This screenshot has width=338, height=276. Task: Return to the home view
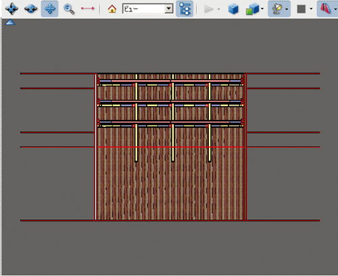(112, 9)
